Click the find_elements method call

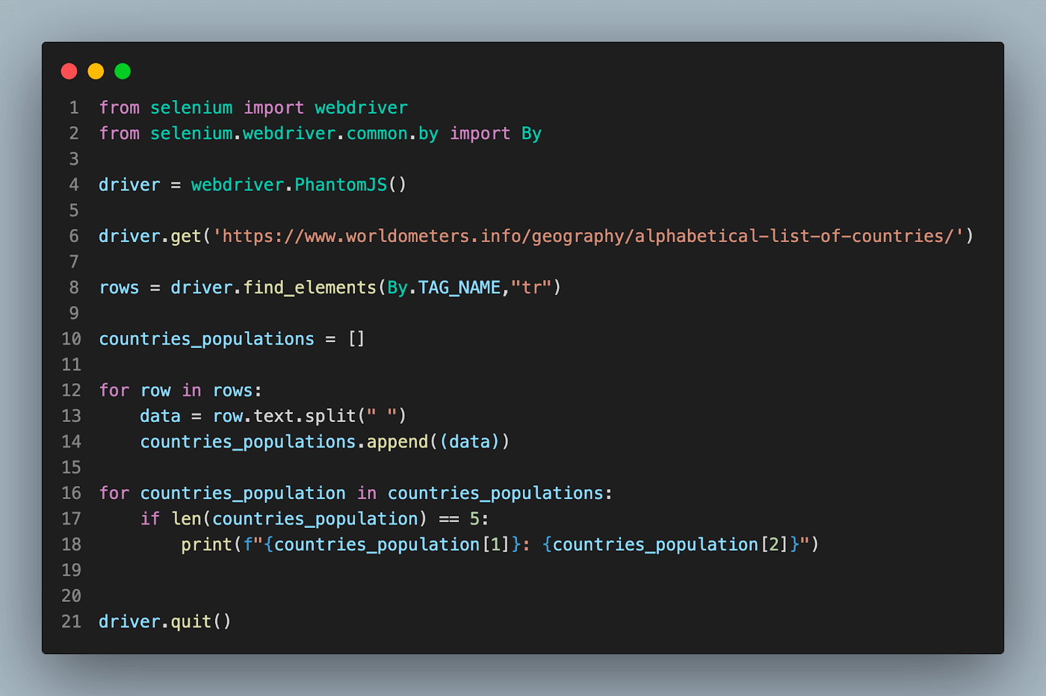[x=310, y=287]
